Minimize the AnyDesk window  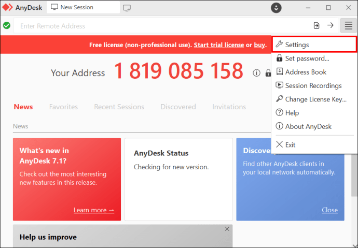tap(308, 8)
